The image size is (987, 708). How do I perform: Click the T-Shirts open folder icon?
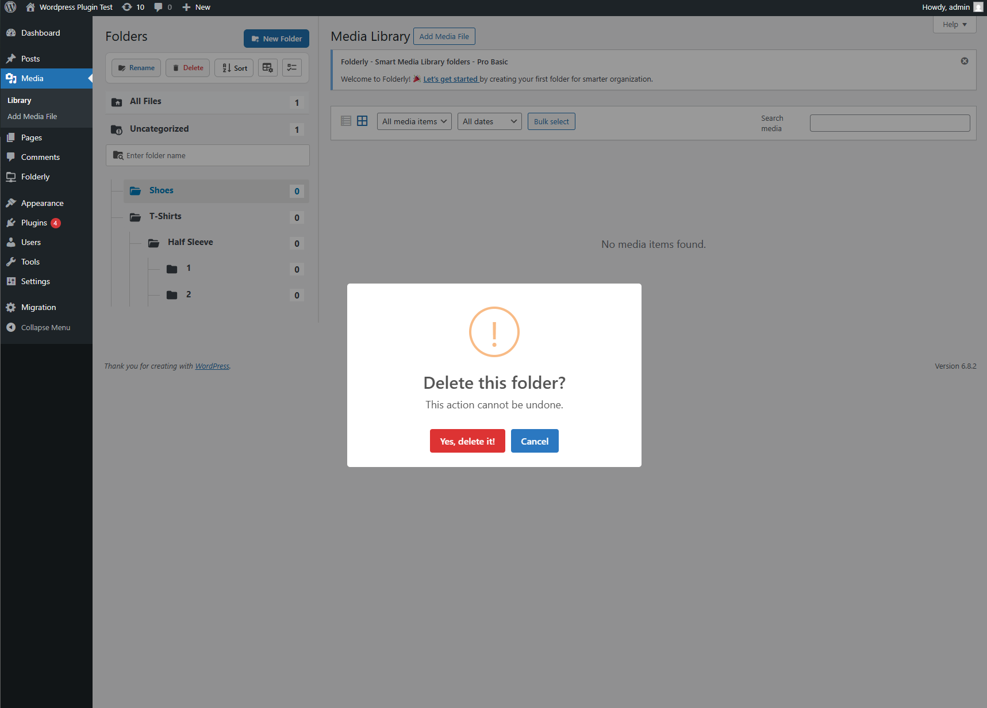click(135, 217)
